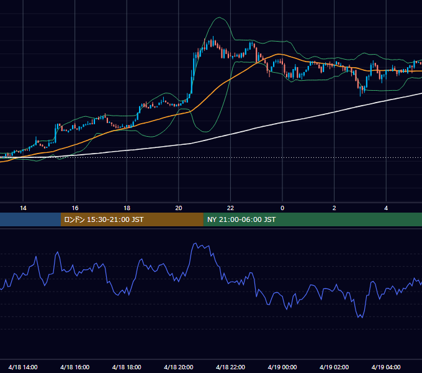
Task: Select the NY 21:00-06:00 JST session bar
Action: coord(312,219)
